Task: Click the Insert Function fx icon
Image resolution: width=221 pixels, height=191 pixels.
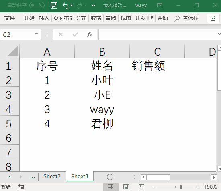Action: [x=90, y=34]
